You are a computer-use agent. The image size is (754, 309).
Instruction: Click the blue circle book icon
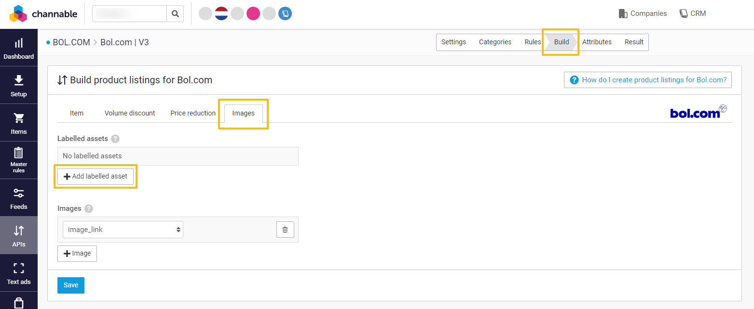pos(285,13)
